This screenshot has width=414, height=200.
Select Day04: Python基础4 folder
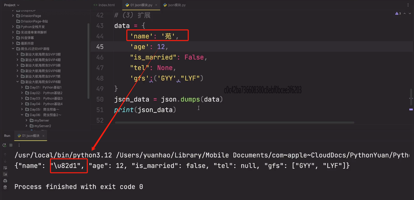click(x=44, y=104)
